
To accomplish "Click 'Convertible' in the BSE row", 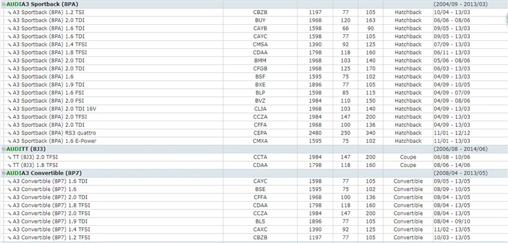I will [408, 190].
